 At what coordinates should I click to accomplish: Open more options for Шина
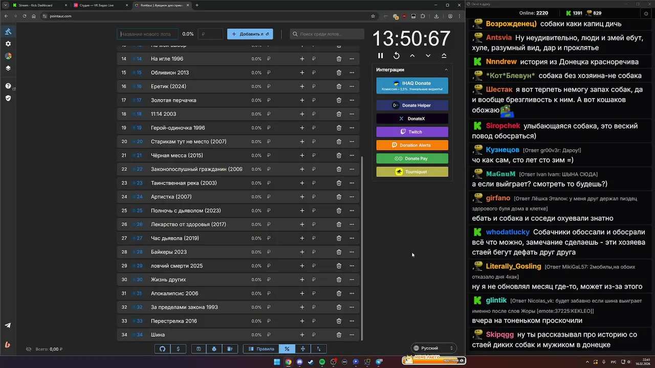coord(352,335)
